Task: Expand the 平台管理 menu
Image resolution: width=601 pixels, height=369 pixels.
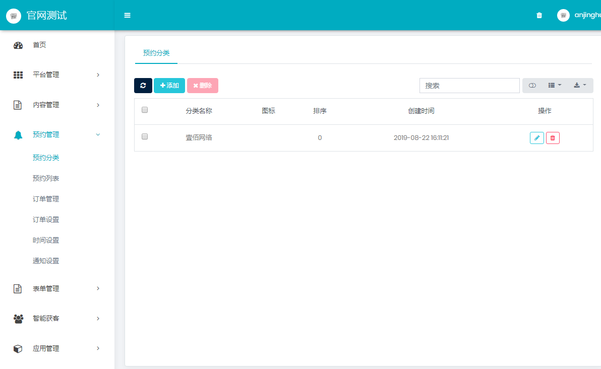Action: 56,75
